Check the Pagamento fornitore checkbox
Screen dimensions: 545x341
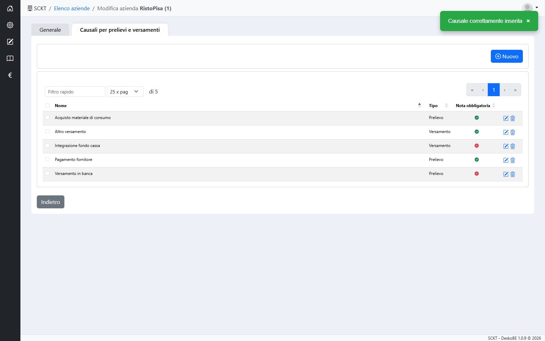click(47, 159)
